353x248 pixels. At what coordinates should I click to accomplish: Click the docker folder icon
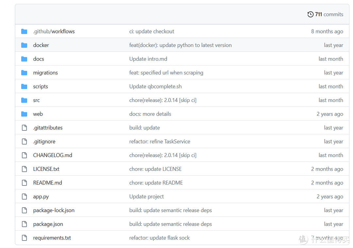tap(24, 45)
